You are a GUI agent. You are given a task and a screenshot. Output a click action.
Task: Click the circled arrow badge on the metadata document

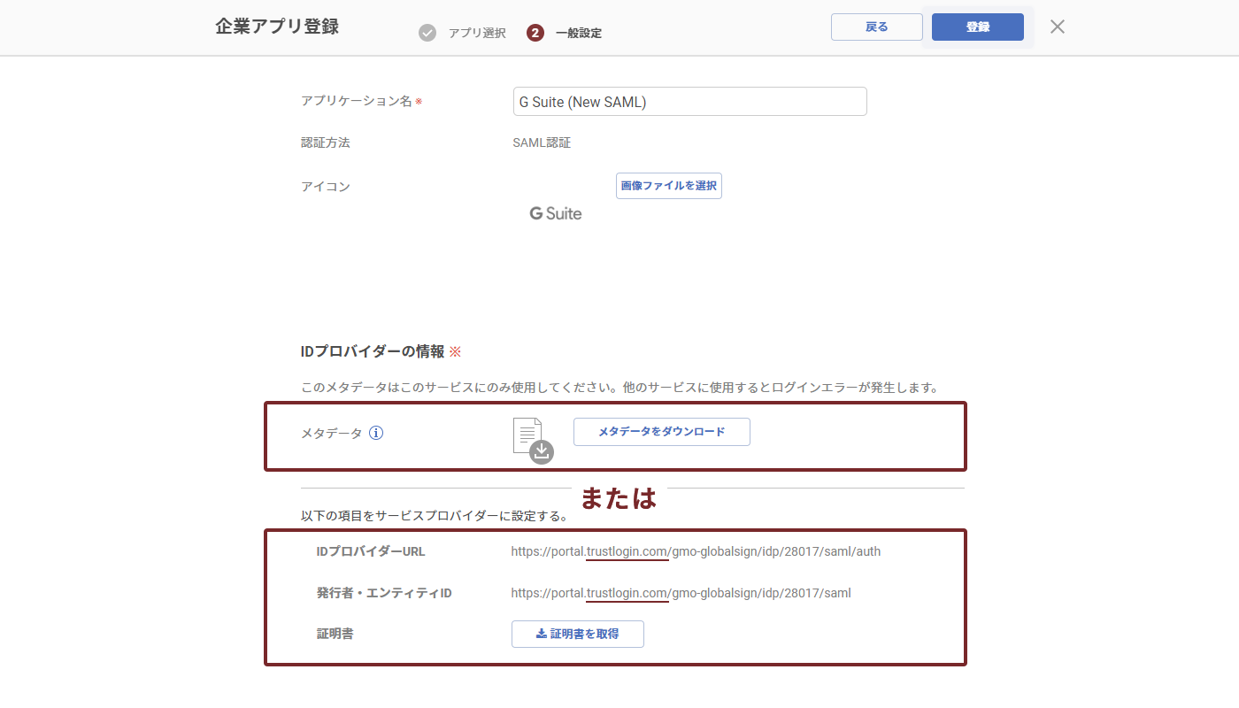coord(540,452)
